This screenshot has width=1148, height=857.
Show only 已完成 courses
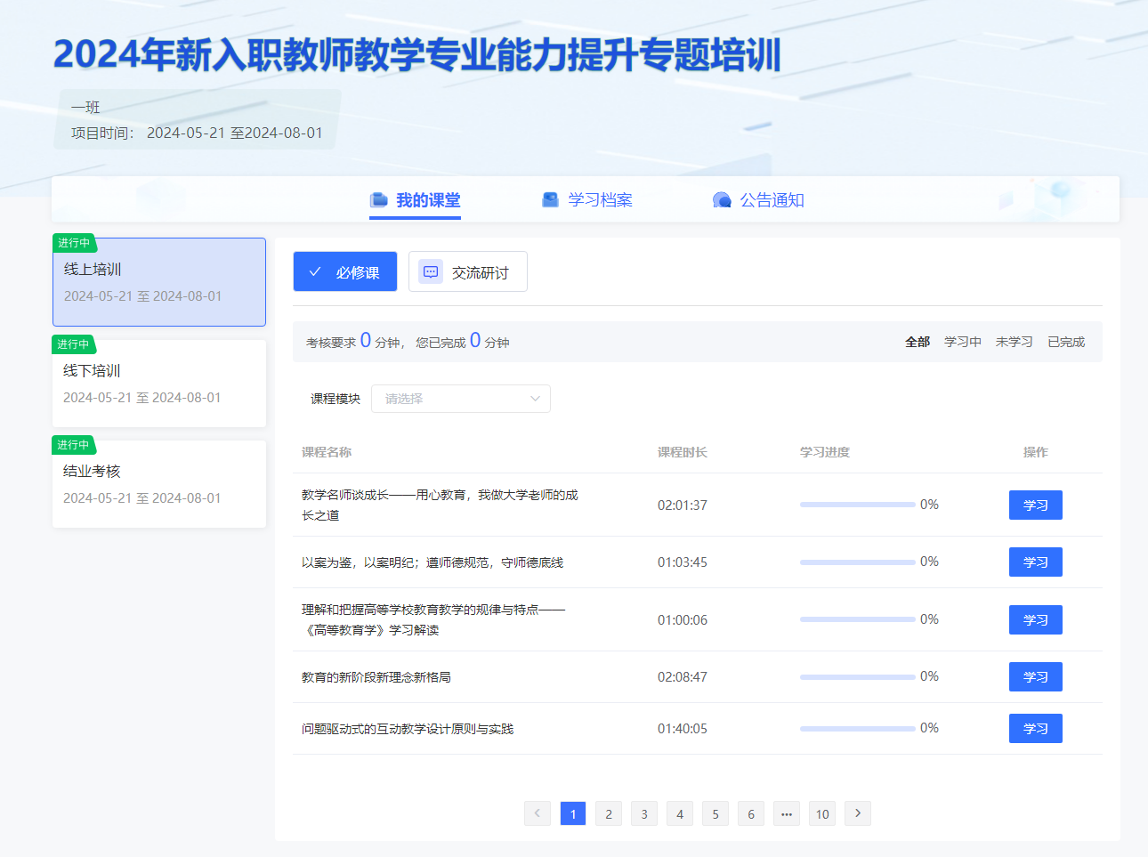click(x=1065, y=342)
